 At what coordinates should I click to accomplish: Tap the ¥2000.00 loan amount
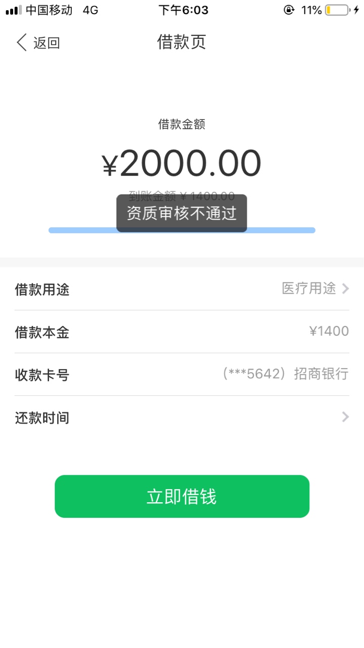coord(182,164)
